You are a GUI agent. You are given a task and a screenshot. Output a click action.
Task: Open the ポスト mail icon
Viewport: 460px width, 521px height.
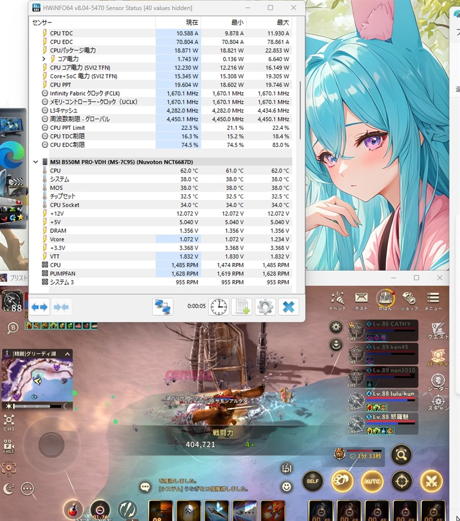click(361, 301)
